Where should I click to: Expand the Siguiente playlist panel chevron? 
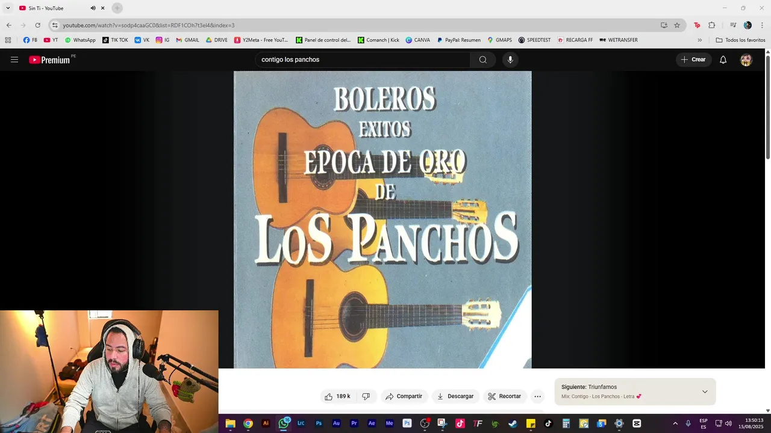click(705, 392)
